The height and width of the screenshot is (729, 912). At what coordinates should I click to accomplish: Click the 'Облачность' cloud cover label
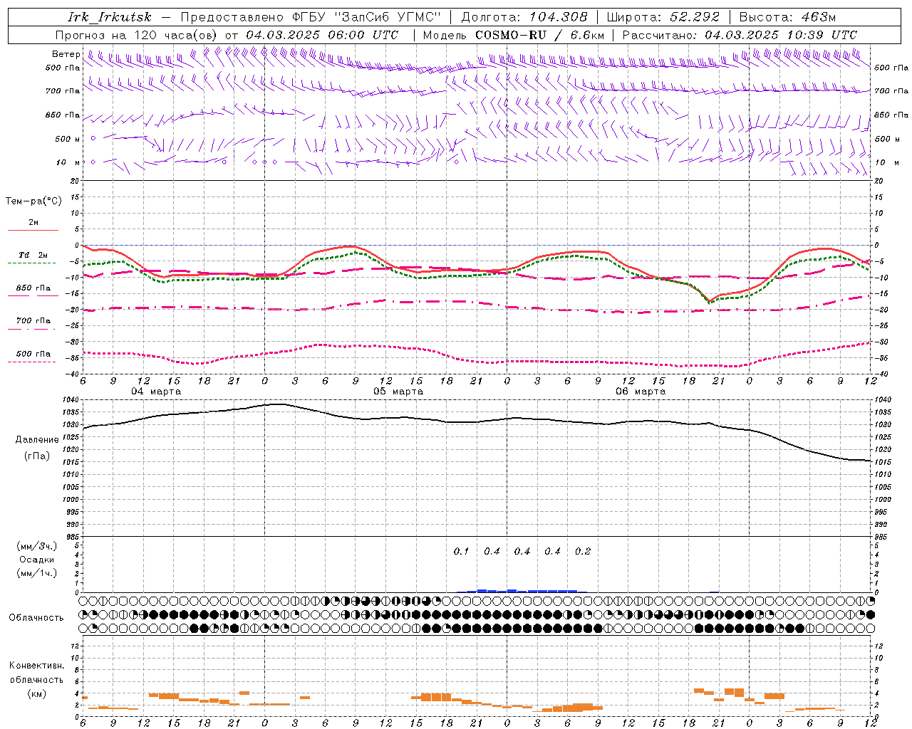click(36, 618)
